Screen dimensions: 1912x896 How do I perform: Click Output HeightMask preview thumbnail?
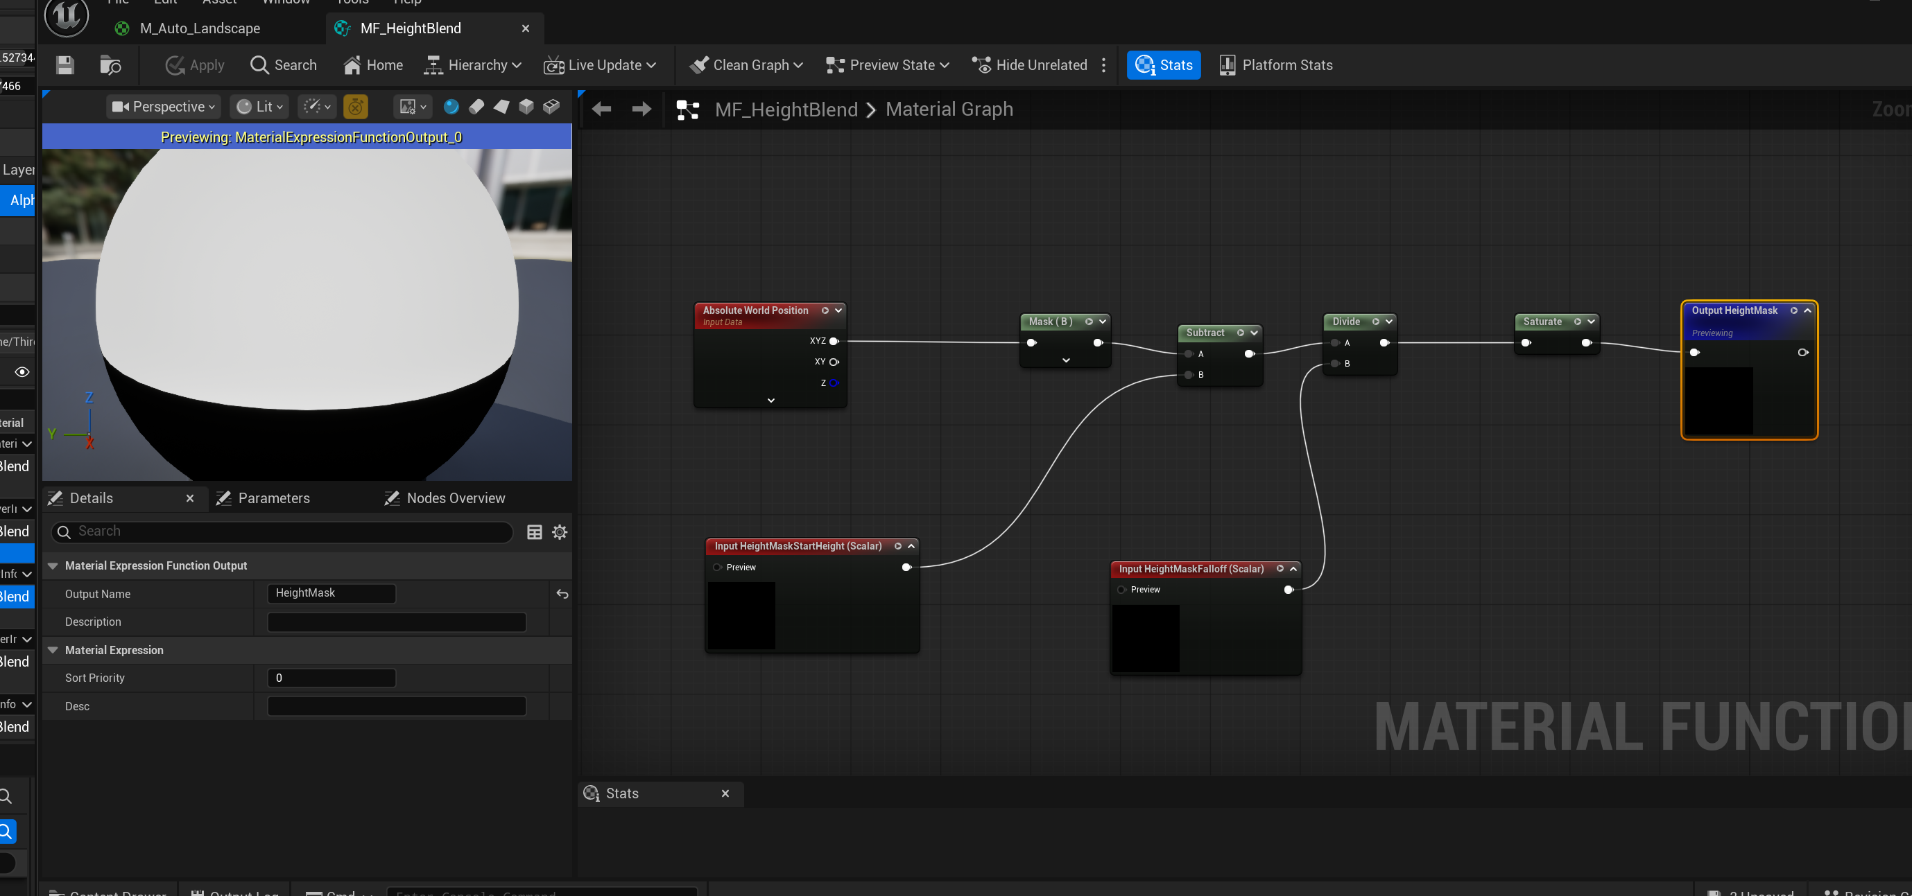1719,401
